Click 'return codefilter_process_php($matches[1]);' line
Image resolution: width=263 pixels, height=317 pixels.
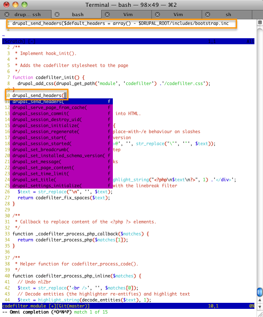point(73,240)
